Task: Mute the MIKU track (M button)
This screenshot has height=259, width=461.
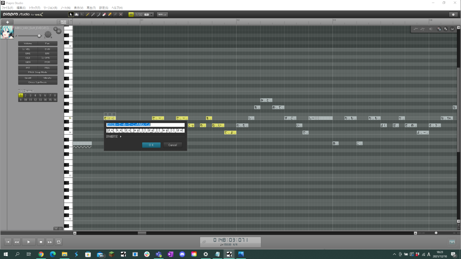Action: pyautogui.click(x=59, y=31)
